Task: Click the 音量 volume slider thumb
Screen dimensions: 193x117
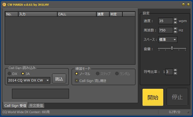Action: click(x=172, y=48)
